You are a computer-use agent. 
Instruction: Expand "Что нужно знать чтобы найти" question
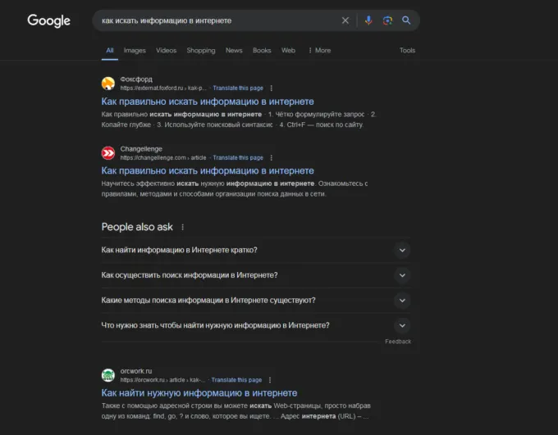point(401,325)
